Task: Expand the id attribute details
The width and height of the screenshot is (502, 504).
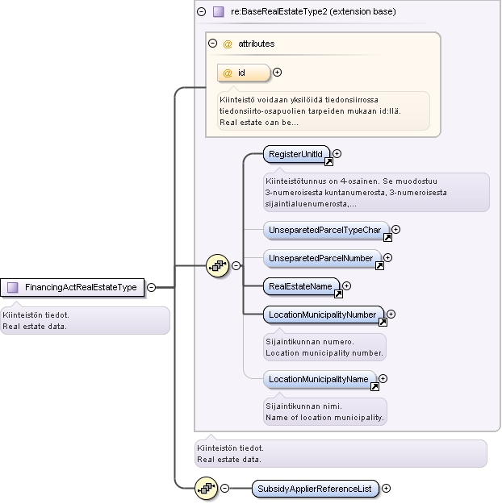Action: click(x=277, y=73)
